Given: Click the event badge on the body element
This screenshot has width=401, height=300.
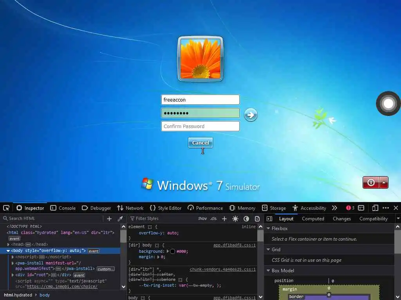Looking at the screenshot, I should [x=94, y=251].
